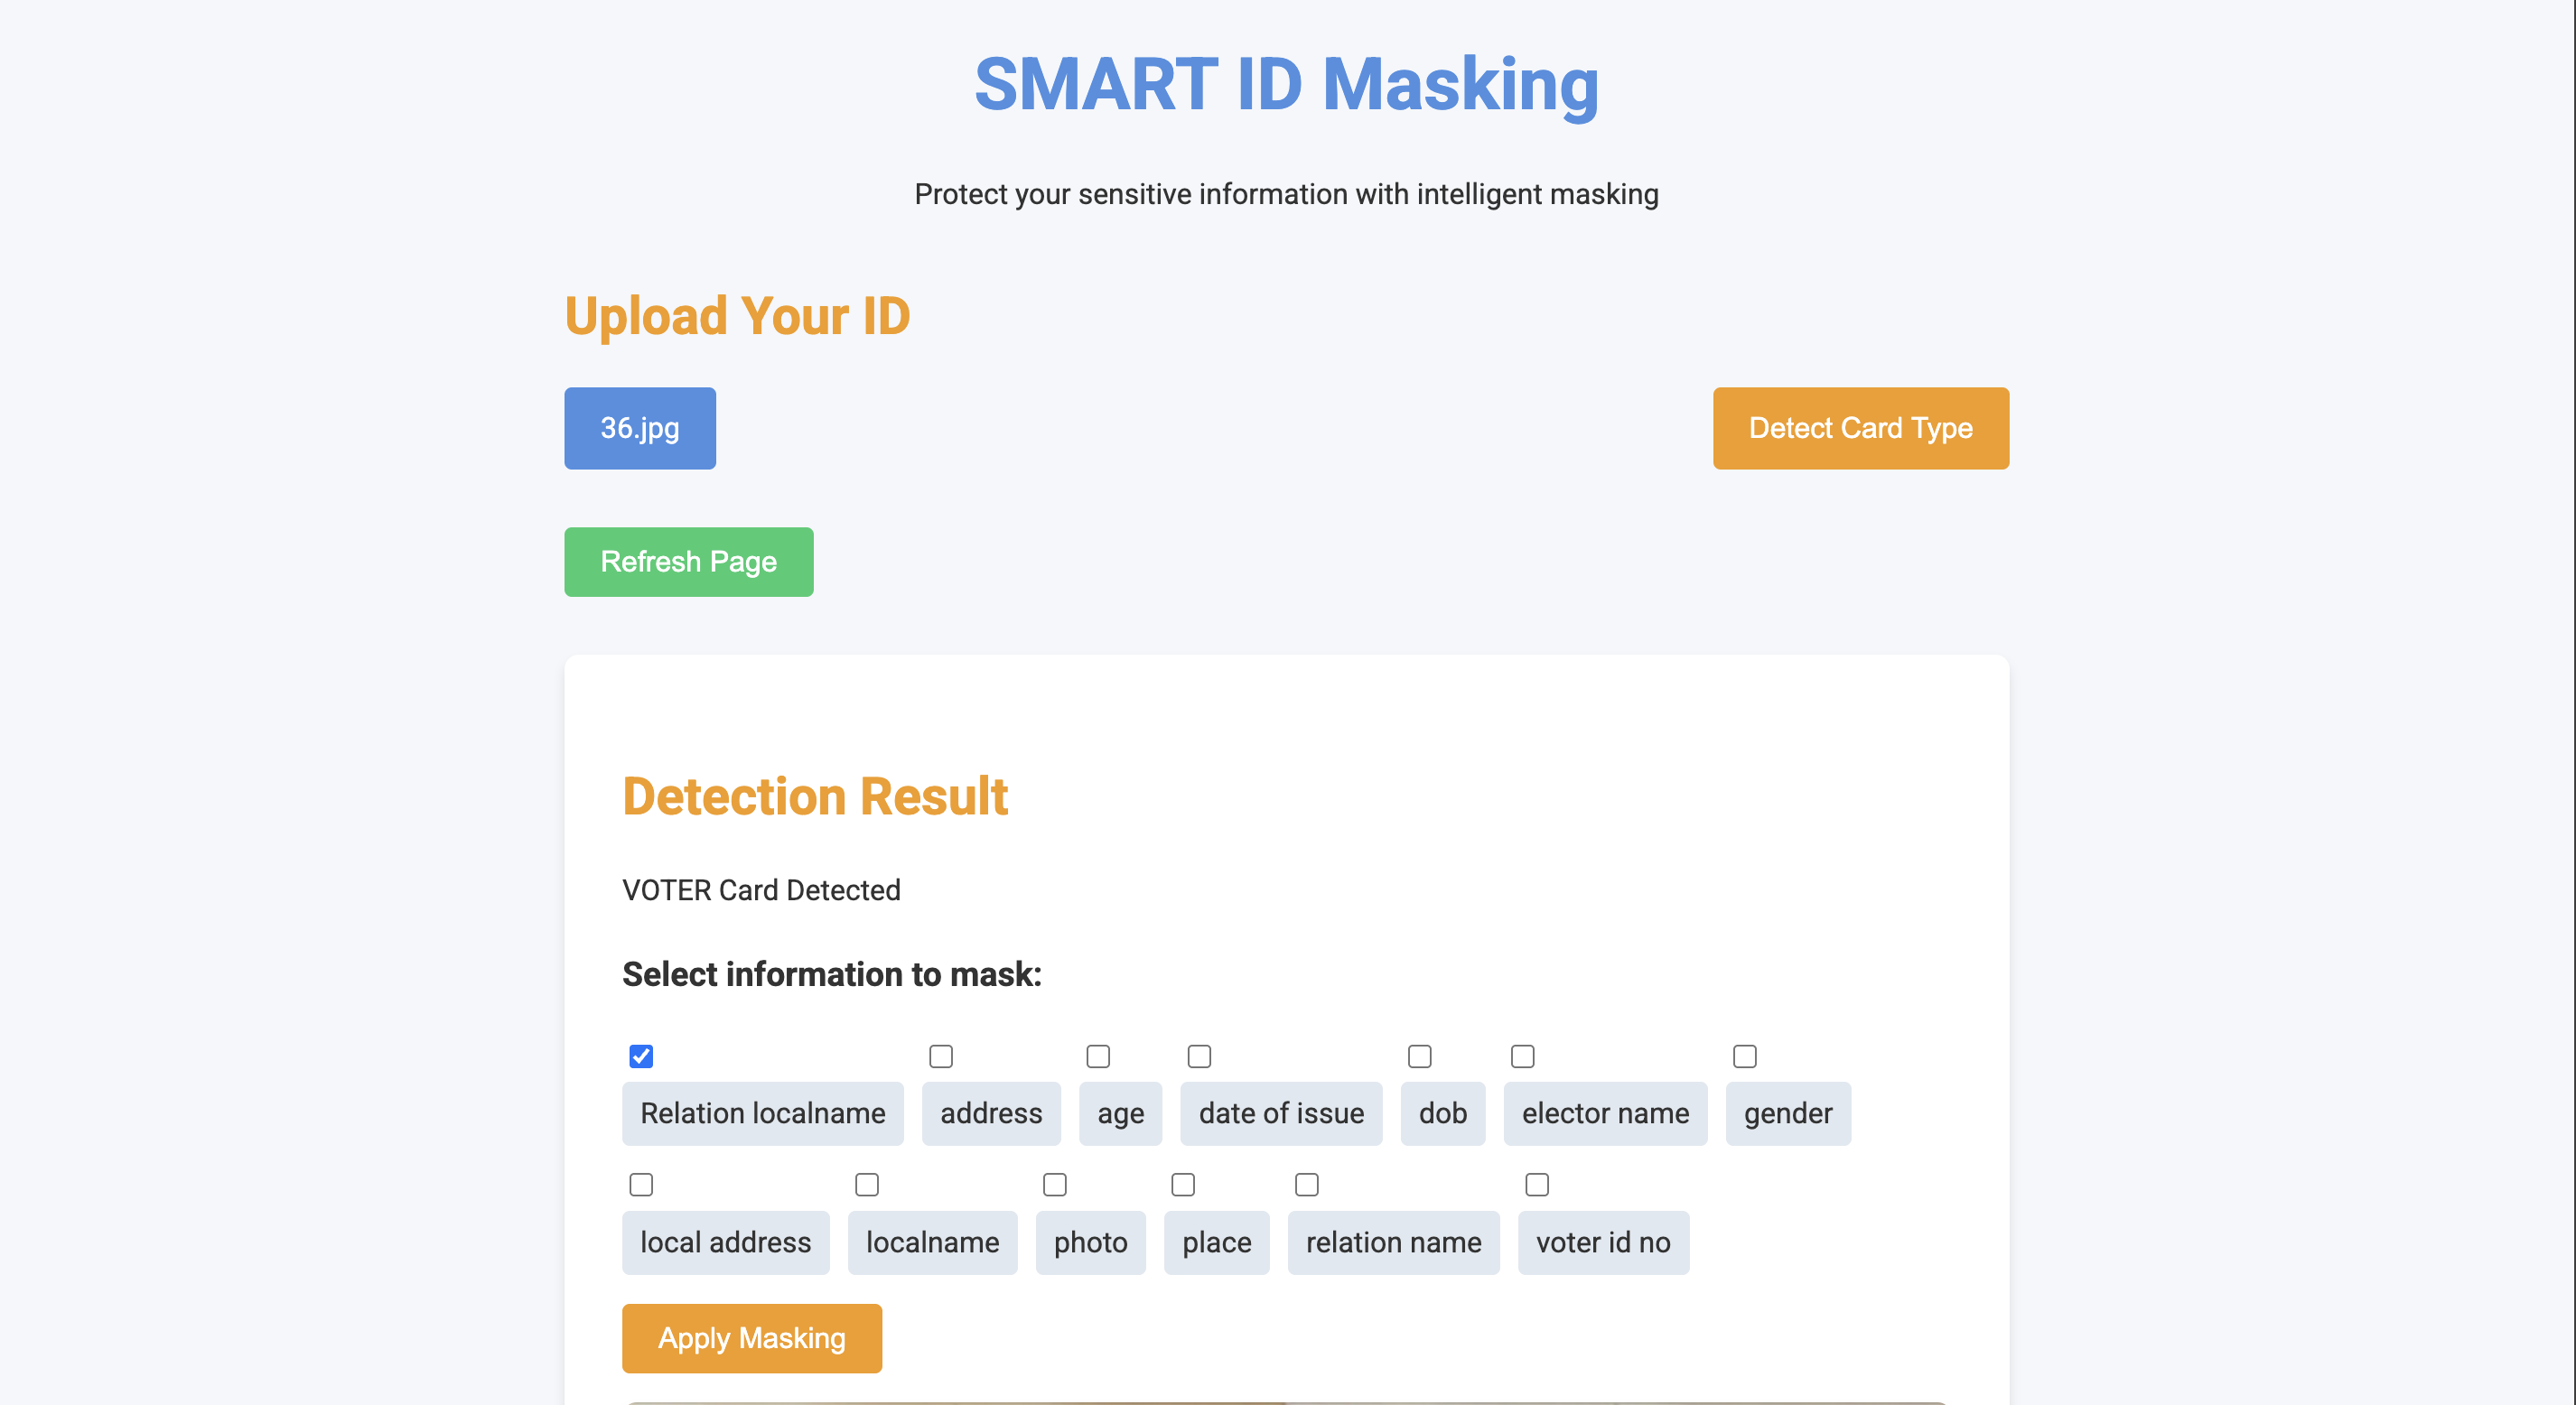Image resolution: width=2576 pixels, height=1405 pixels.
Task: Enable the elector name checkbox
Action: 1522,1056
